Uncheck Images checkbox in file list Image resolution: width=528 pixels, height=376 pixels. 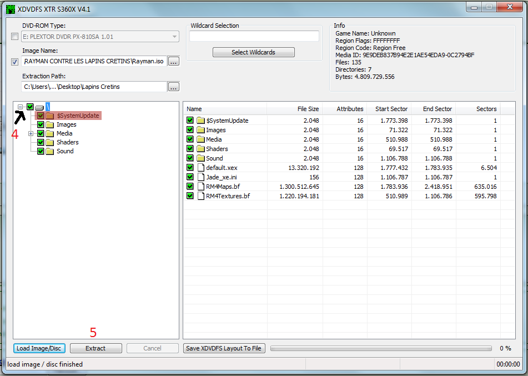(x=190, y=130)
